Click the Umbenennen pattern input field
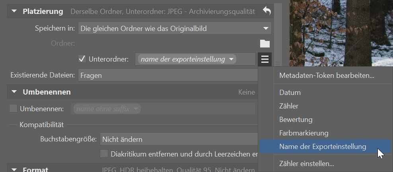The width and height of the screenshot is (393, 172). [163, 109]
